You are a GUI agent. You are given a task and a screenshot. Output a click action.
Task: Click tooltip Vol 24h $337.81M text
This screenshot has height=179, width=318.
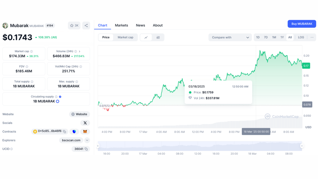212,98
